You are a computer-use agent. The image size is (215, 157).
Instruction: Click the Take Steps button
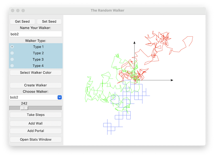[x=36, y=115]
